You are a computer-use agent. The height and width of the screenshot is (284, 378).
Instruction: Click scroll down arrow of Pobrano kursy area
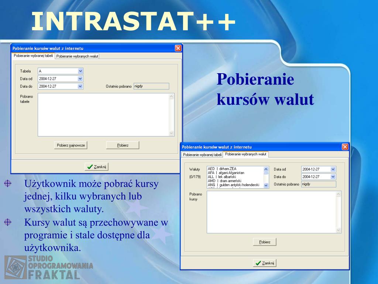pyautogui.click(x=338, y=230)
